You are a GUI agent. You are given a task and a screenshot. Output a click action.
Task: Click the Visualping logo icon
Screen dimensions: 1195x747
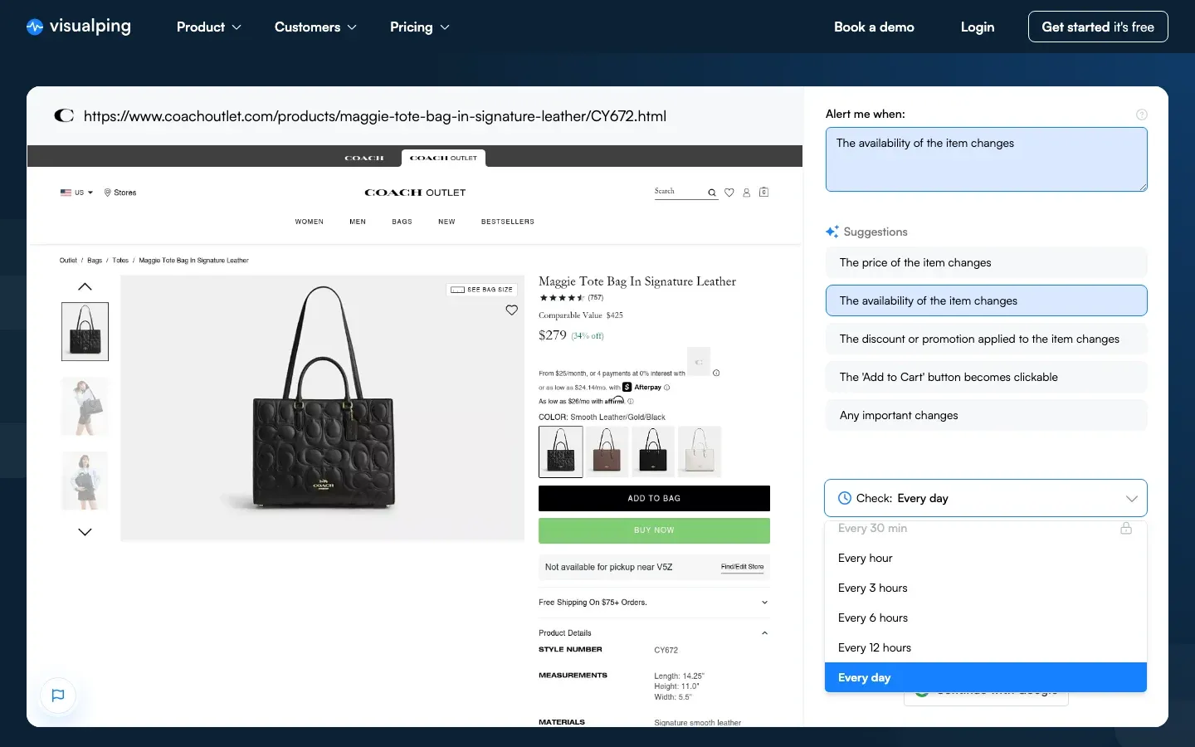35,27
